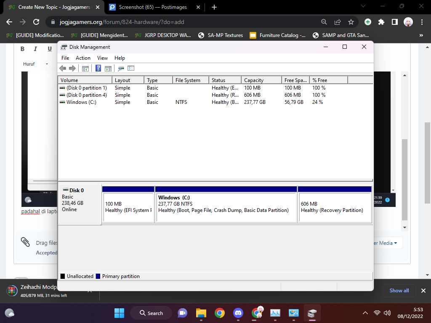Open the File menu in Disk Management
The height and width of the screenshot is (323, 431).
pos(65,58)
